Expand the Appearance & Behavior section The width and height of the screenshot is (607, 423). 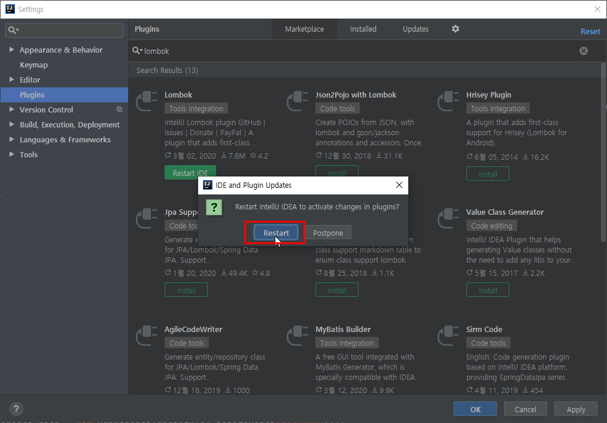point(12,50)
